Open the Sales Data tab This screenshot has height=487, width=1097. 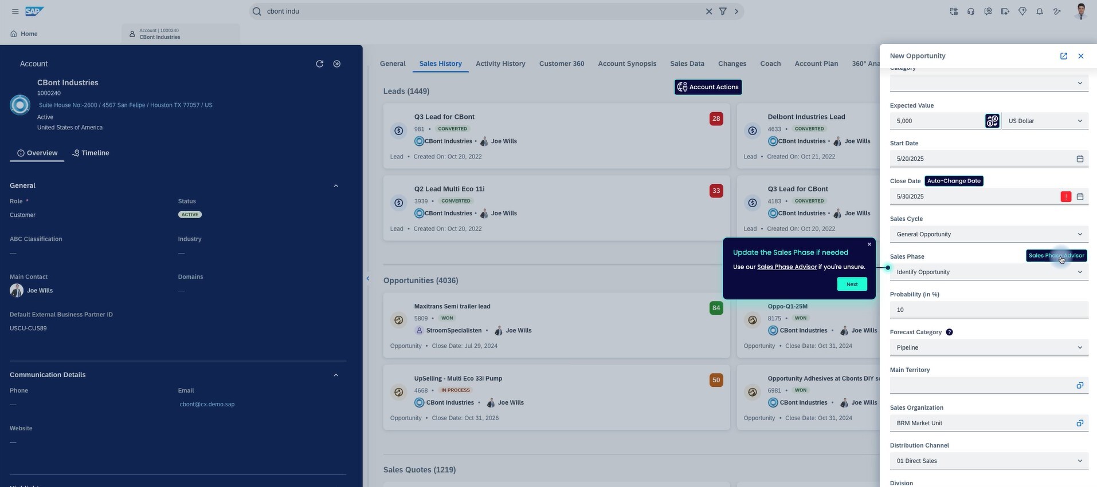coord(687,64)
